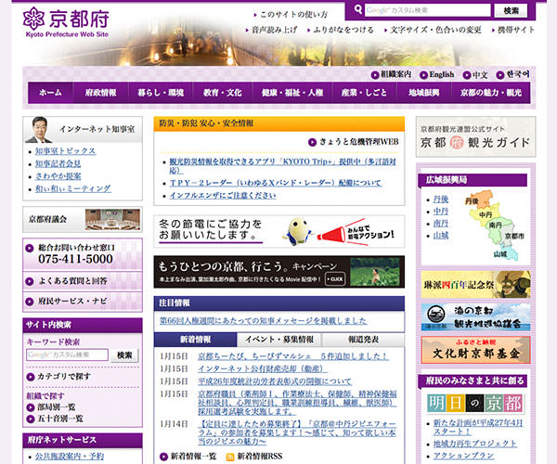Open the よくある質問と回答 banner
The width and height of the screenshot is (557, 464).
pyautogui.click(x=83, y=280)
